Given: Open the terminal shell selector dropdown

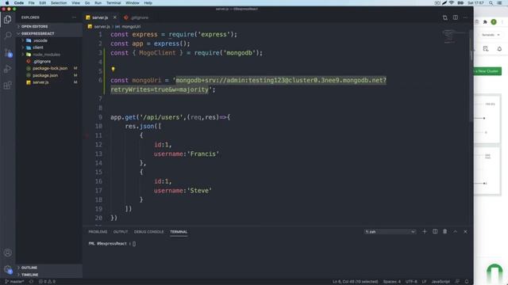Looking at the screenshot, I should coord(390,232).
